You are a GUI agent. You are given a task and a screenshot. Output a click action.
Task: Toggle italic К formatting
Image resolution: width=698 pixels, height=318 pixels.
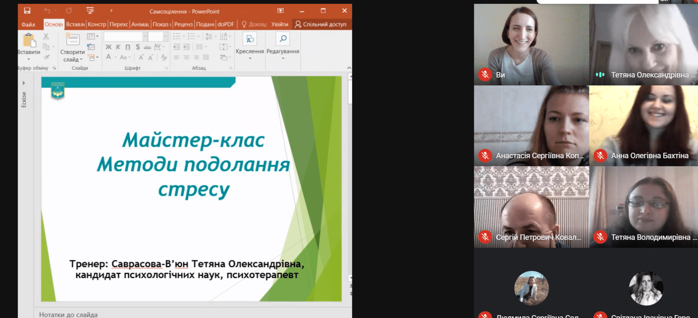(118, 47)
